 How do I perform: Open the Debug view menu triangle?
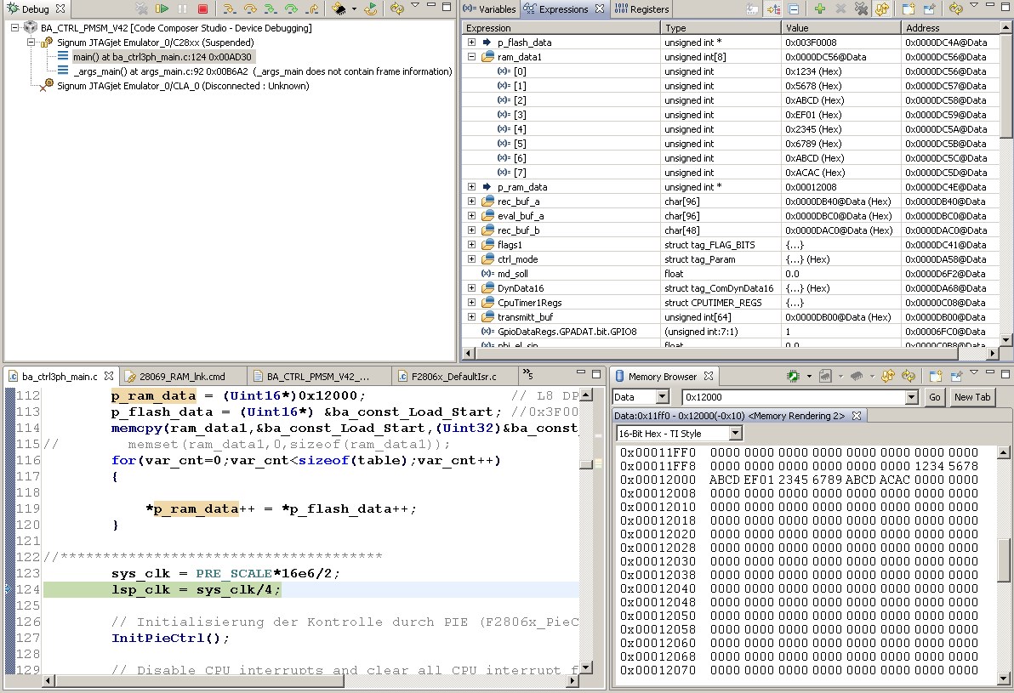(x=415, y=5)
